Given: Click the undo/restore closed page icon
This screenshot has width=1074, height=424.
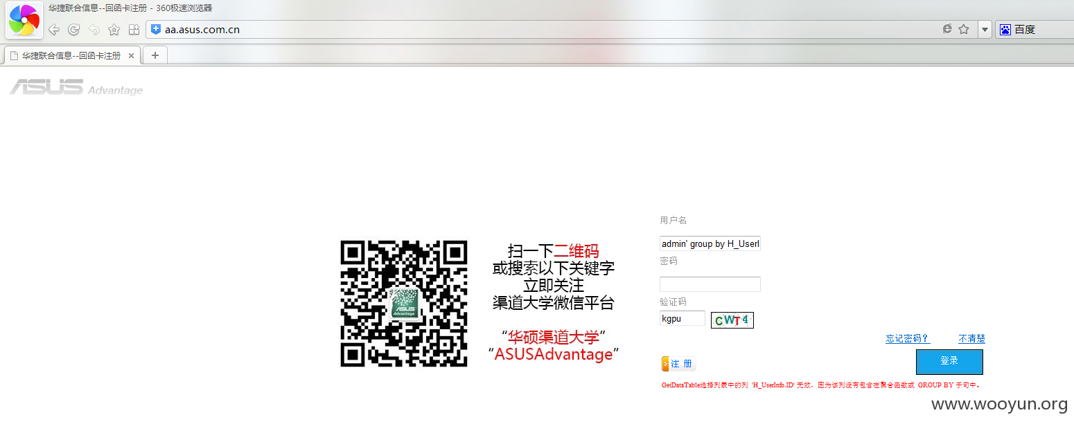Looking at the screenshot, I should tap(94, 30).
